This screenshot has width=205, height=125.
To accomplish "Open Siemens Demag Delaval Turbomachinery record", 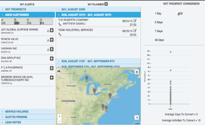I will (17, 78).
